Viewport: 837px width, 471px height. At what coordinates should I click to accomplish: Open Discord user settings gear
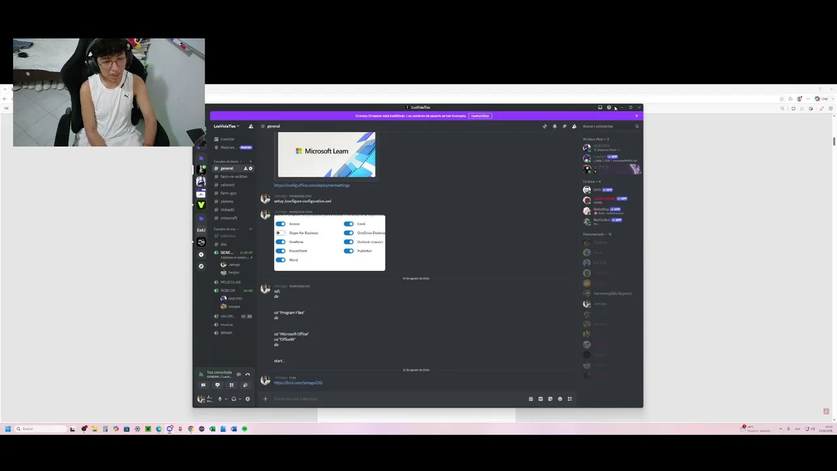tap(247, 399)
